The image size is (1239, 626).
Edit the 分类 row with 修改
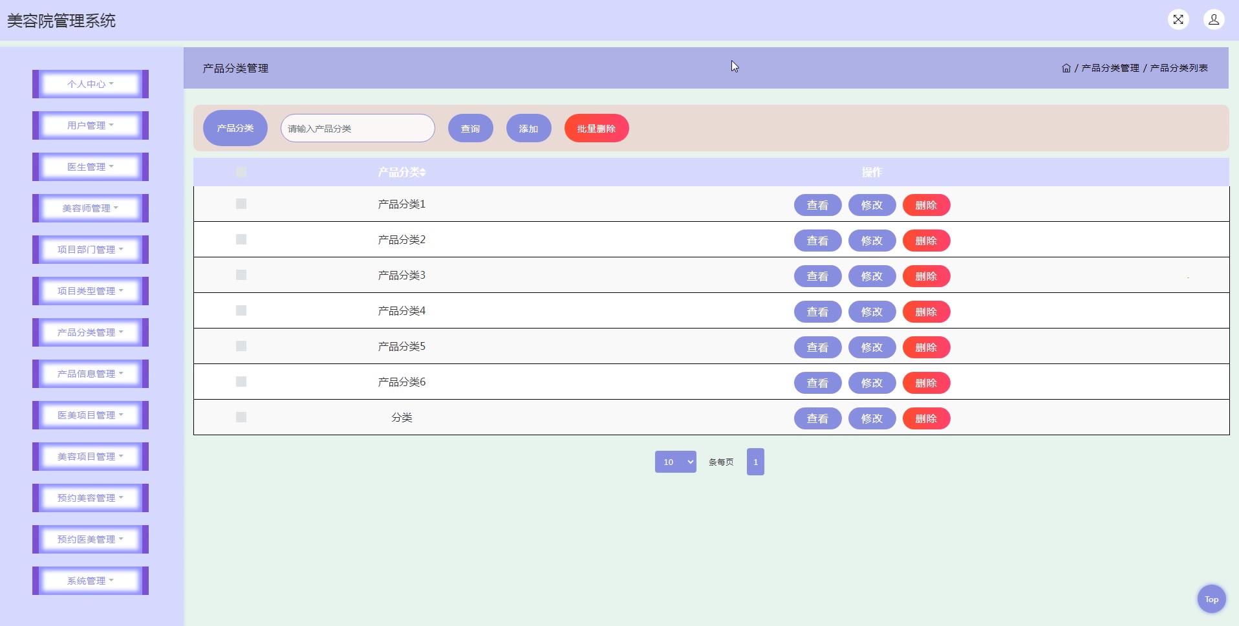872,418
